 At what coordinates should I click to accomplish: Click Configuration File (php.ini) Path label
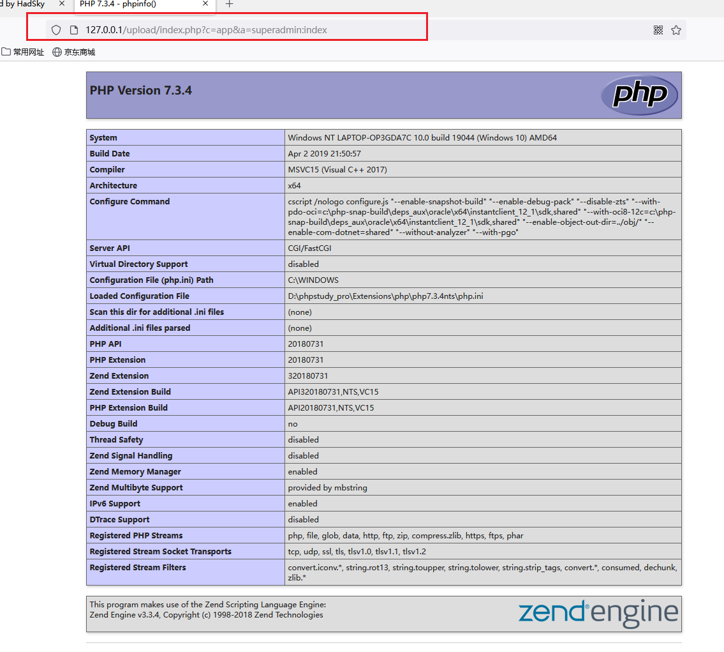(151, 280)
